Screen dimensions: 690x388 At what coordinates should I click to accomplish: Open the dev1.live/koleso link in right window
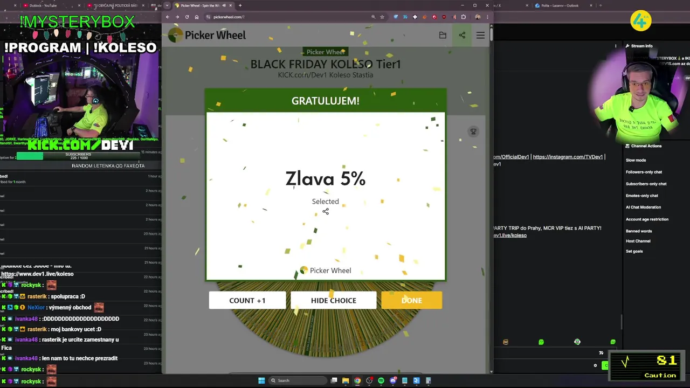click(x=510, y=235)
